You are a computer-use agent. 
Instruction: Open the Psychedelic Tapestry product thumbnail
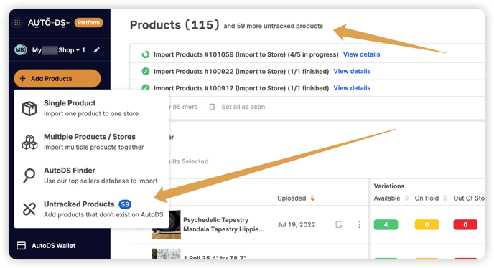pyautogui.click(x=167, y=224)
